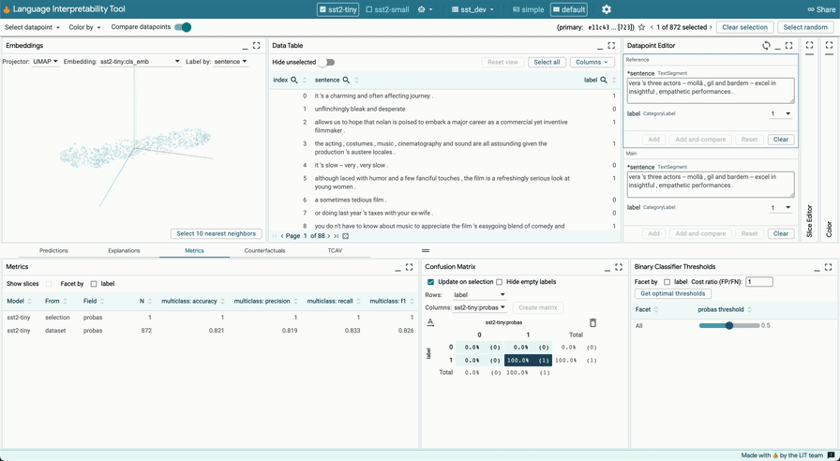
Task: Adjust the probas threshold slider
Action: 728,325
